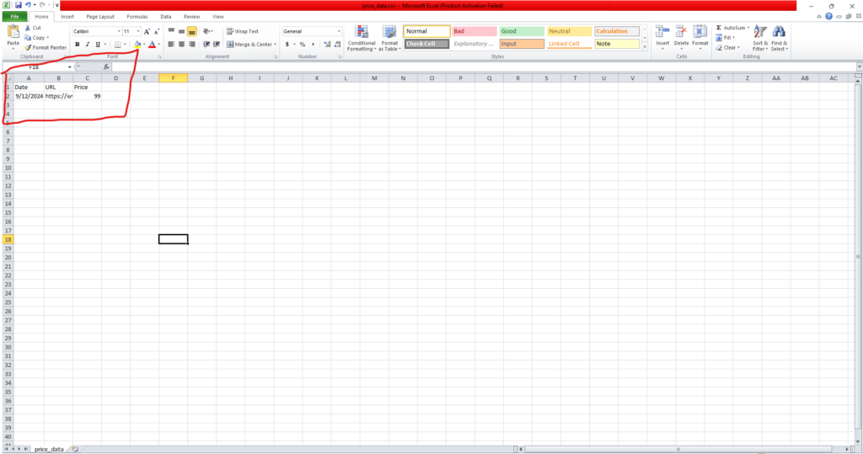The width and height of the screenshot is (863, 454).
Task: Open Format as Table gallery
Action: [389, 38]
